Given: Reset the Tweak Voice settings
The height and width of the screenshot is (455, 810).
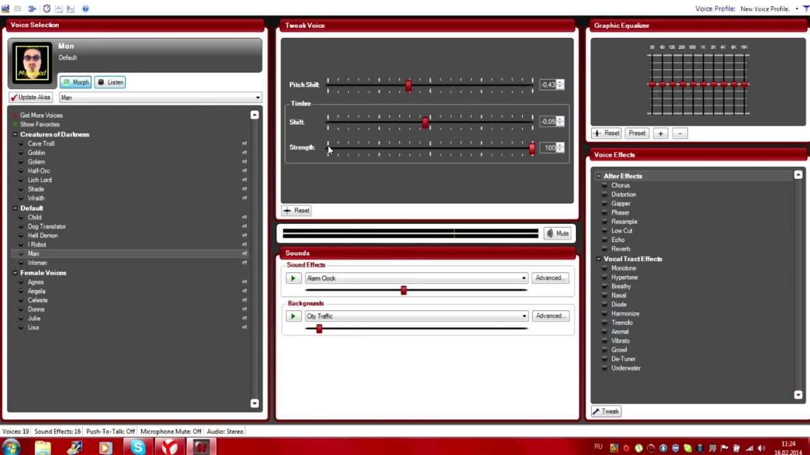Looking at the screenshot, I should coord(297,210).
